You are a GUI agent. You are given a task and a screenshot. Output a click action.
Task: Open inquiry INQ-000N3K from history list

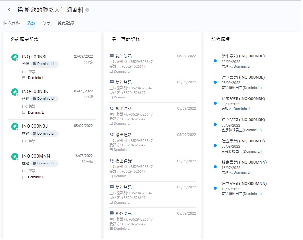35,91
